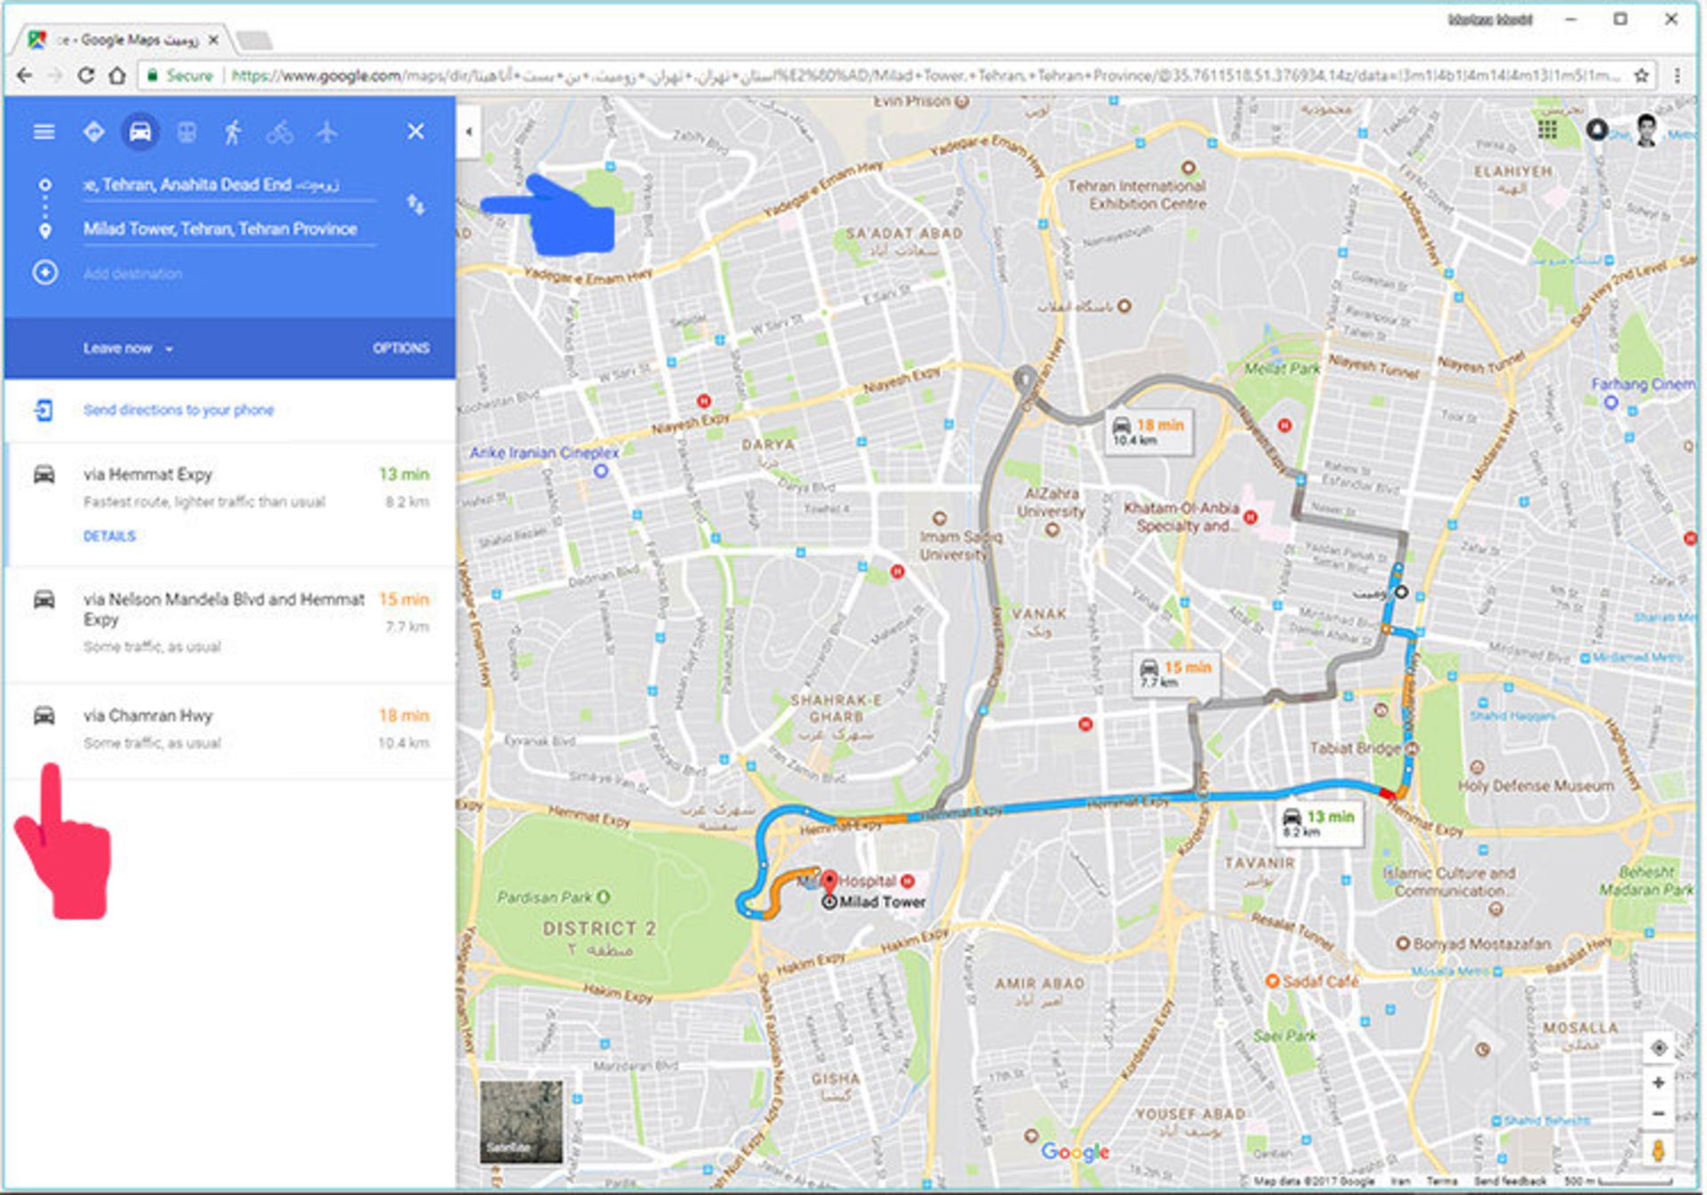Screen dimensions: 1707x1195
Task: Click Sadaf Café marker
Action: pos(1272,981)
